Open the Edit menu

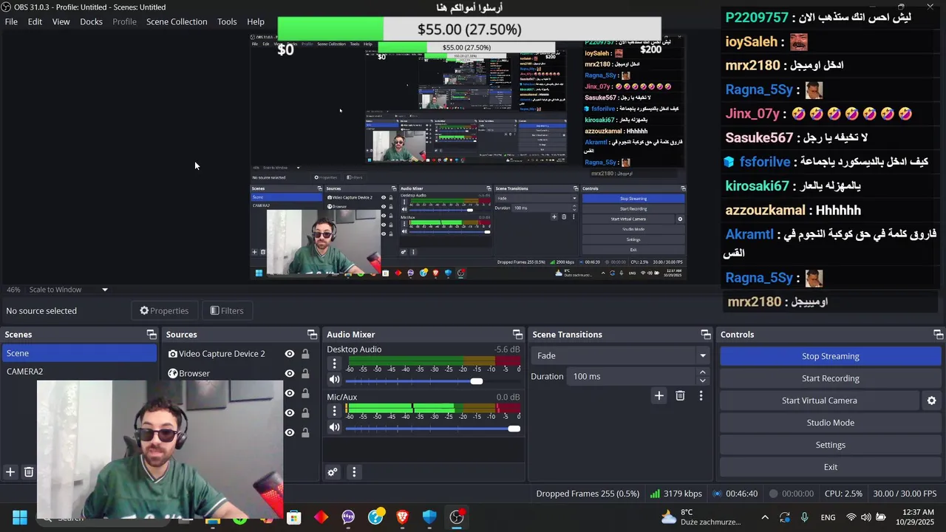pos(35,21)
